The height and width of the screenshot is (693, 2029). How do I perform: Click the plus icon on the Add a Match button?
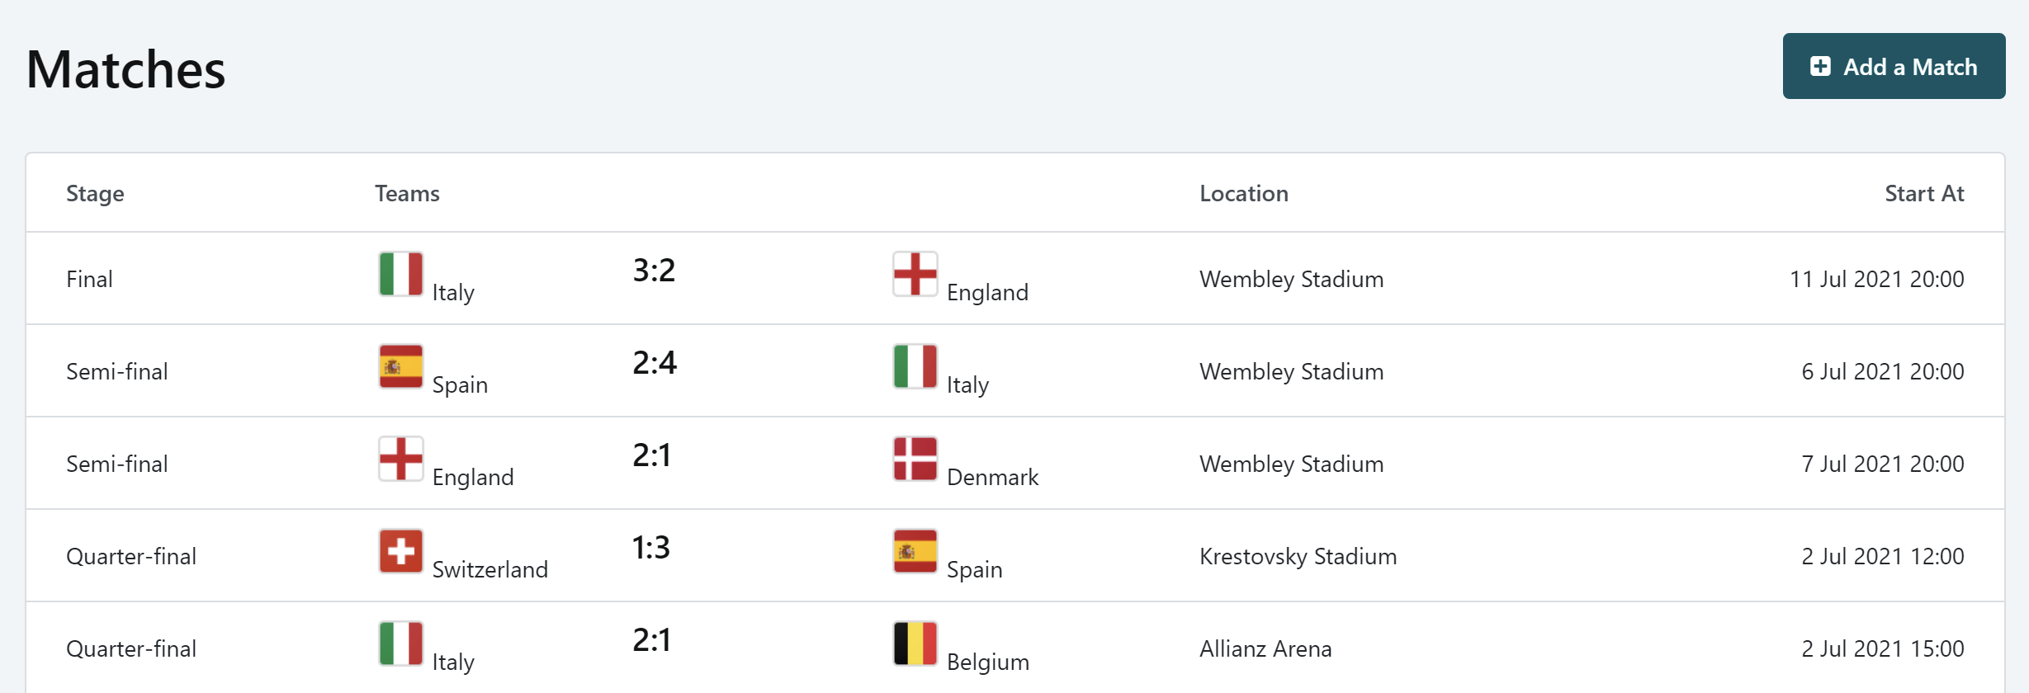pyautogui.click(x=1821, y=66)
